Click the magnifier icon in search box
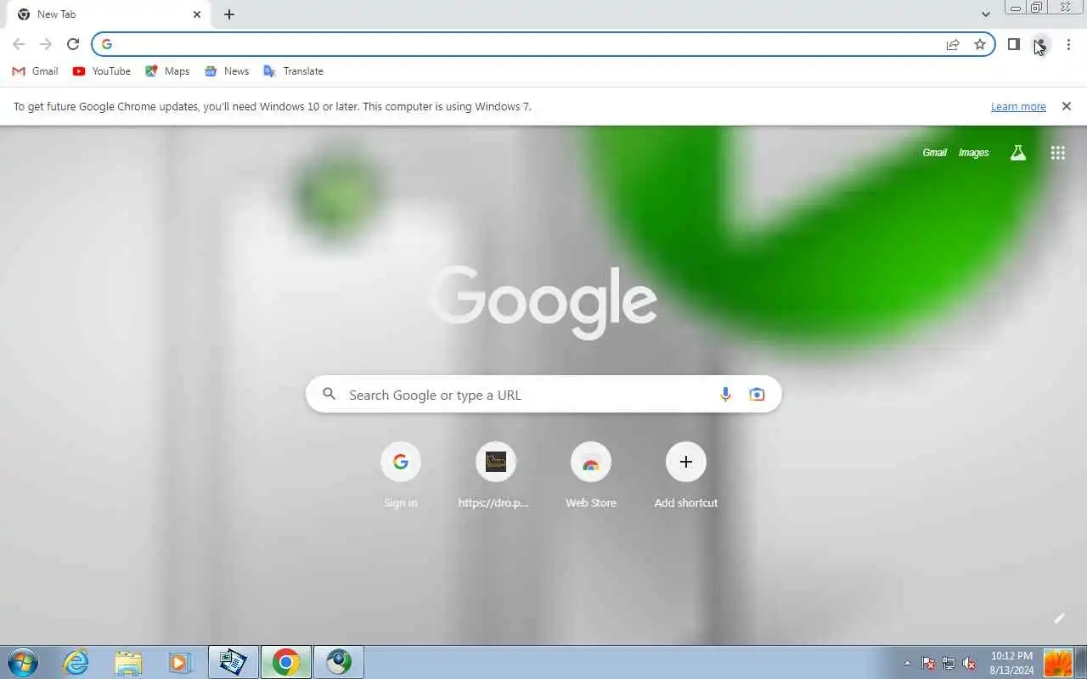The image size is (1087, 679). click(x=329, y=394)
